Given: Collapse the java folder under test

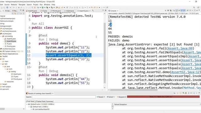Looking at the screenshot, I should (x=3, y=67).
